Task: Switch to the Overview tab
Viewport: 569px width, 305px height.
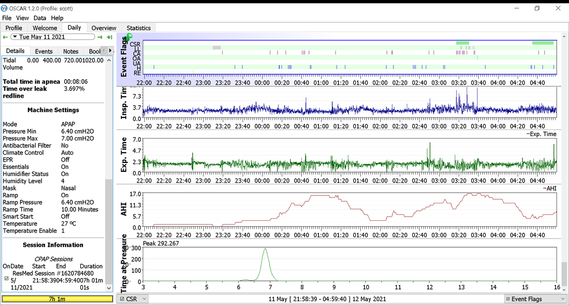Action: point(104,28)
